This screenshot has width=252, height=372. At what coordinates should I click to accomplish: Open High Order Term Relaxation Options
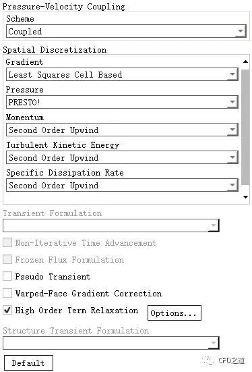[175, 313]
